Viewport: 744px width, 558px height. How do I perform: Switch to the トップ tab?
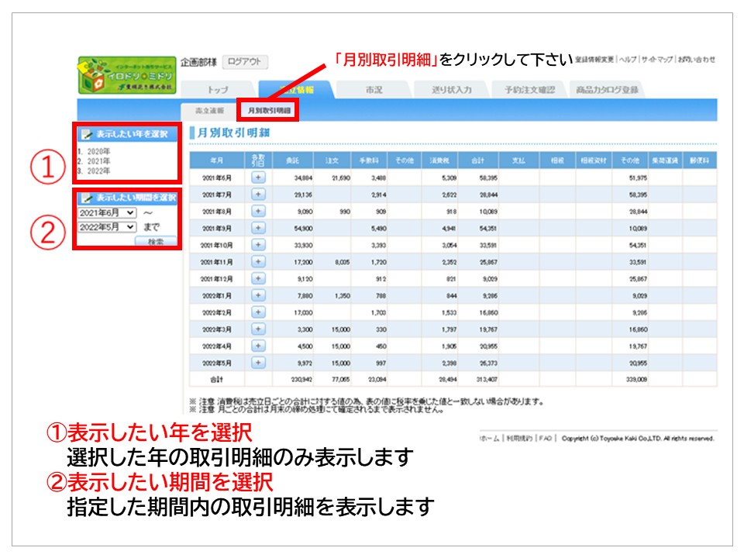[218, 90]
